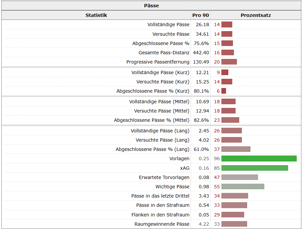Select the 12.21 short passes value
The image size is (303, 229).
202,72
